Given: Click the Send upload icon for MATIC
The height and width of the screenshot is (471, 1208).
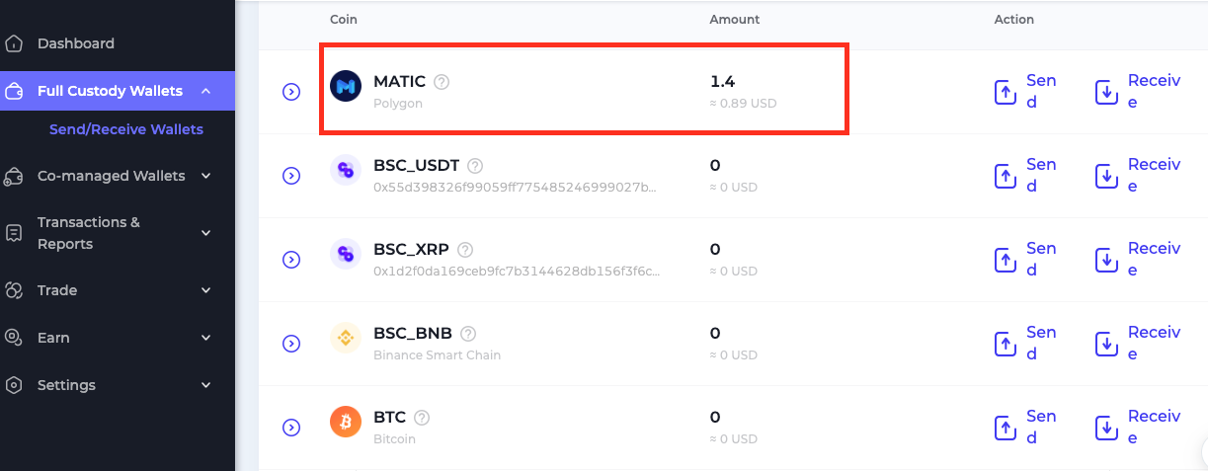Looking at the screenshot, I should click(x=1005, y=93).
